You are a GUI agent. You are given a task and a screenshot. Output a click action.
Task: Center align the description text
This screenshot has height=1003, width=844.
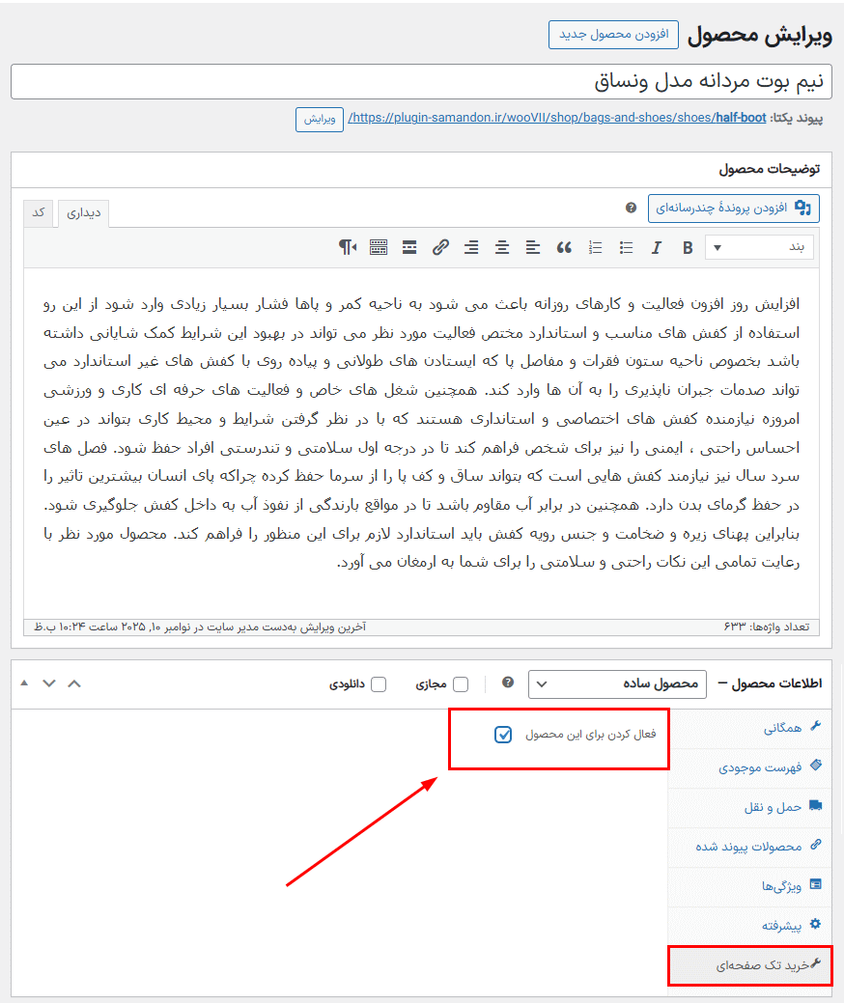(x=502, y=248)
